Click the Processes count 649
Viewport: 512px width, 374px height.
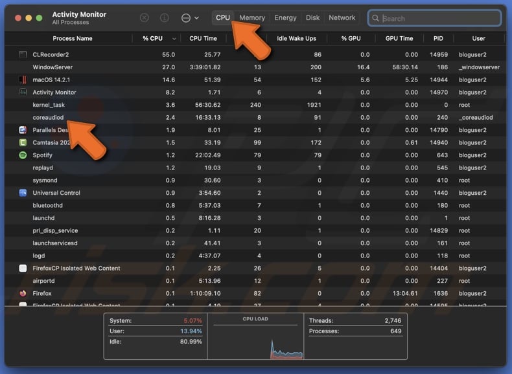click(x=395, y=331)
